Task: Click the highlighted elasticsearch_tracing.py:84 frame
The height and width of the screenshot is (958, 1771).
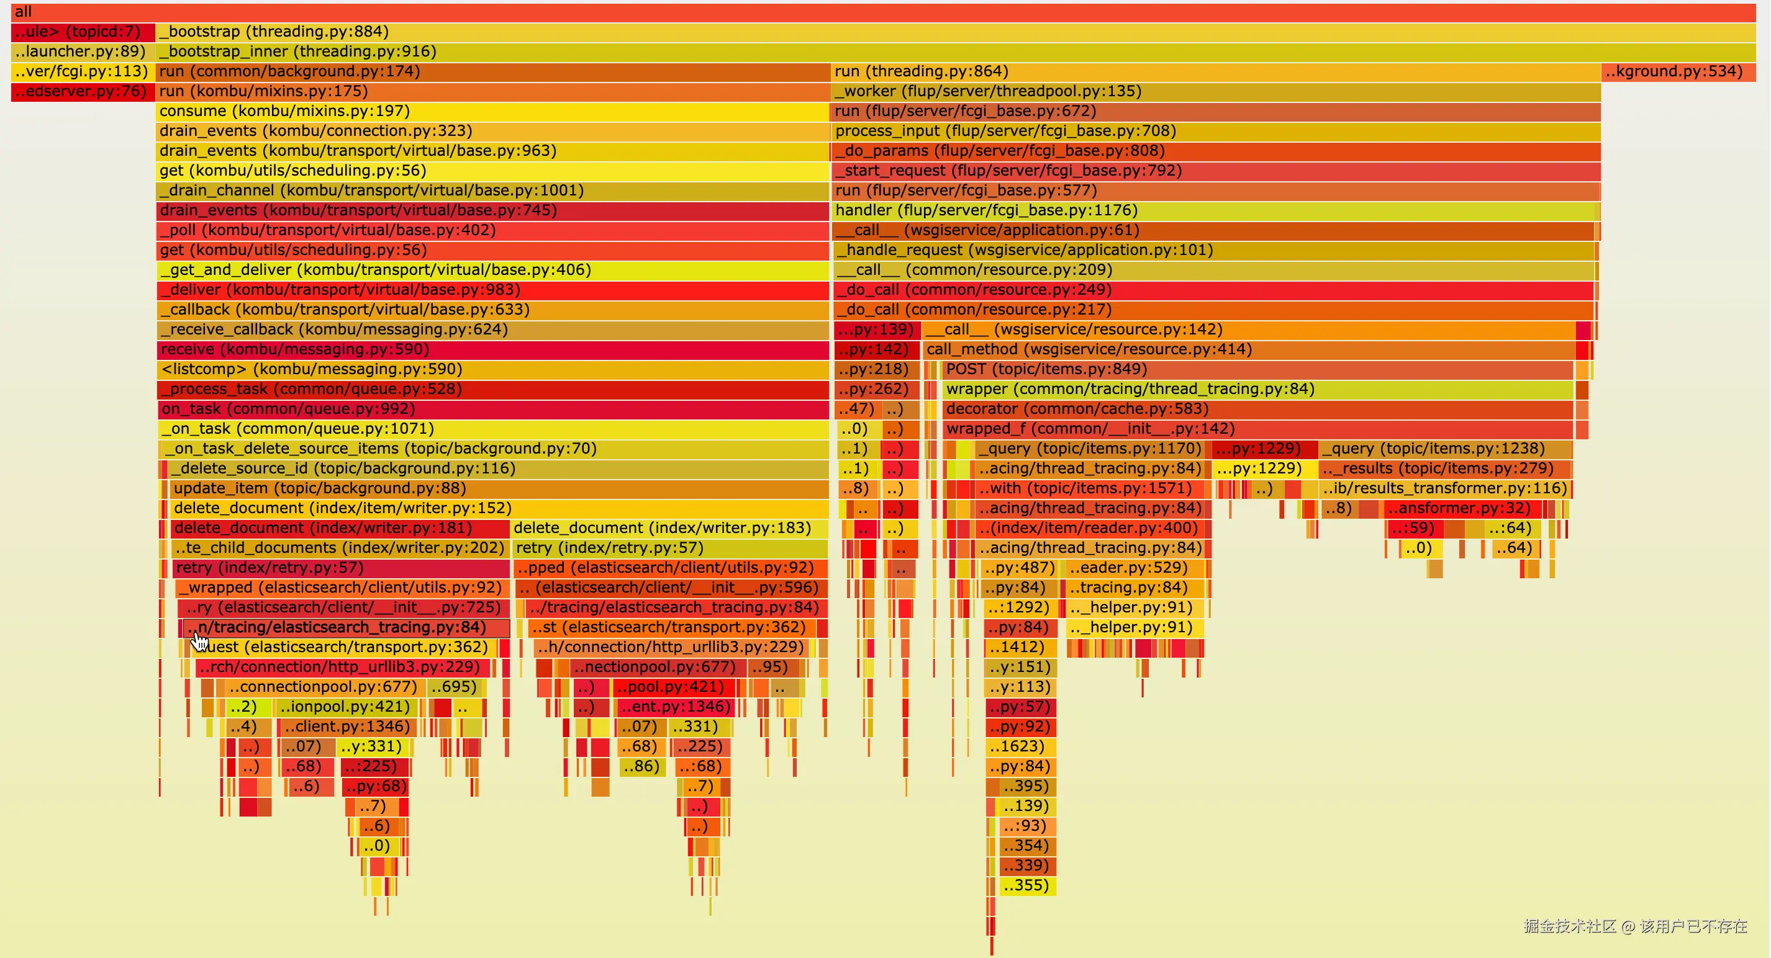Action: point(347,628)
